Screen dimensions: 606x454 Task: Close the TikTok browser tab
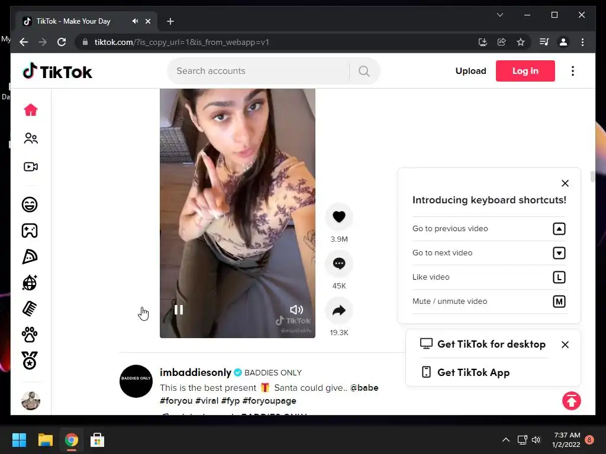point(147,21)
